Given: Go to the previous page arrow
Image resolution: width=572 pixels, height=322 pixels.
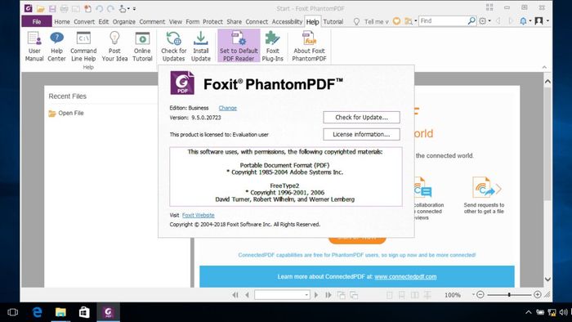Looking at the screenshot, I should click(248, 295).
